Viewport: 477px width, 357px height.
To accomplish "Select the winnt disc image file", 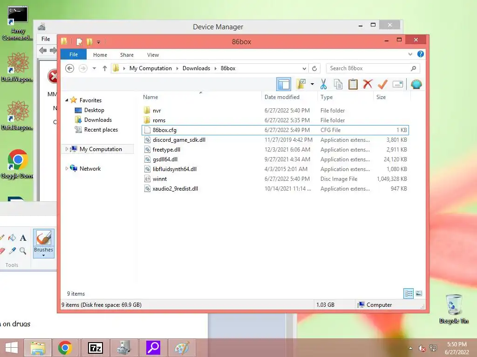I will pos(275,179).
